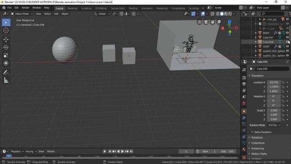291x164 pixels.
Task: Toggle visibility of SHIRT object
Action: click(287, 46)
